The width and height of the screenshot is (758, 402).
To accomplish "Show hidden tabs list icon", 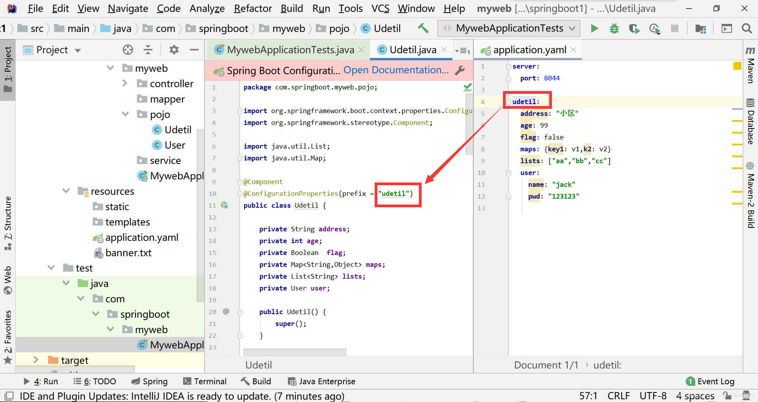I will tap(462, 50).
